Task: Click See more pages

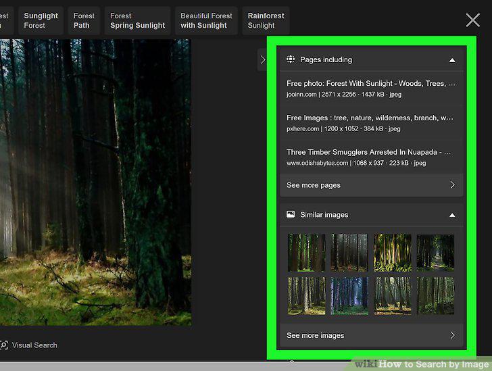Action: click(371, 185)
